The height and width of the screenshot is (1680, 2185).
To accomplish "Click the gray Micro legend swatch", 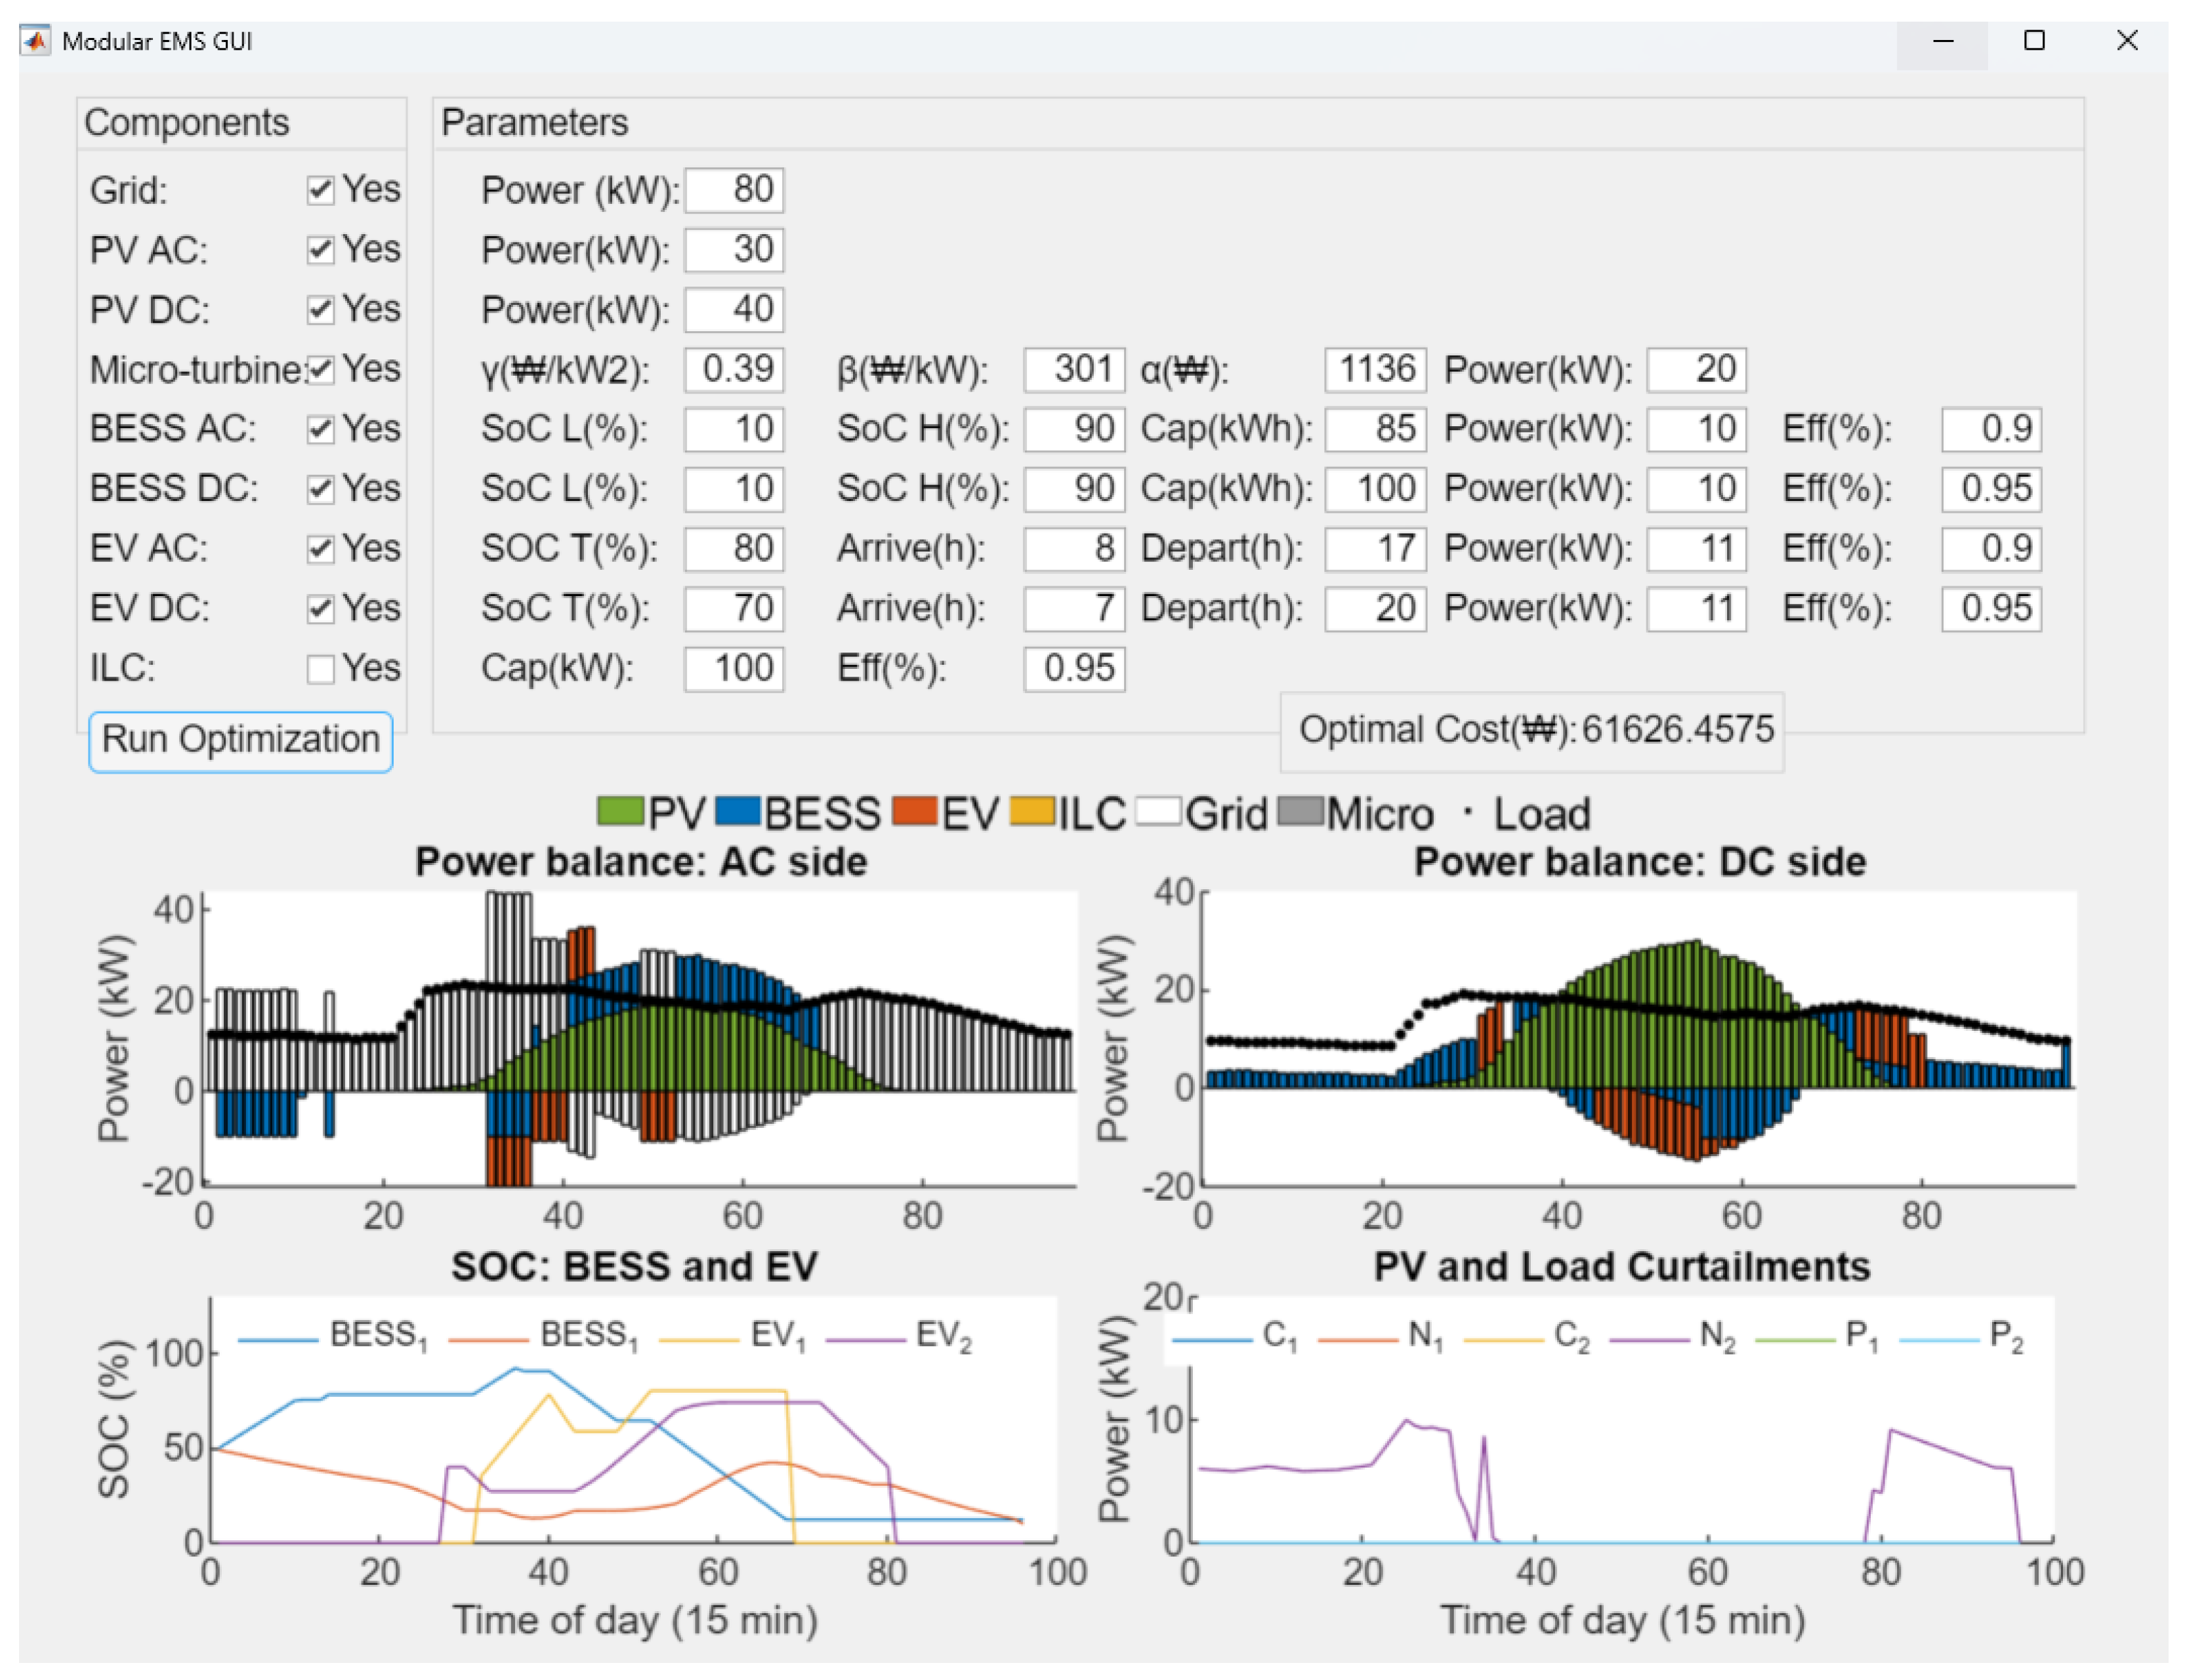I will (x=1301, y=811).
